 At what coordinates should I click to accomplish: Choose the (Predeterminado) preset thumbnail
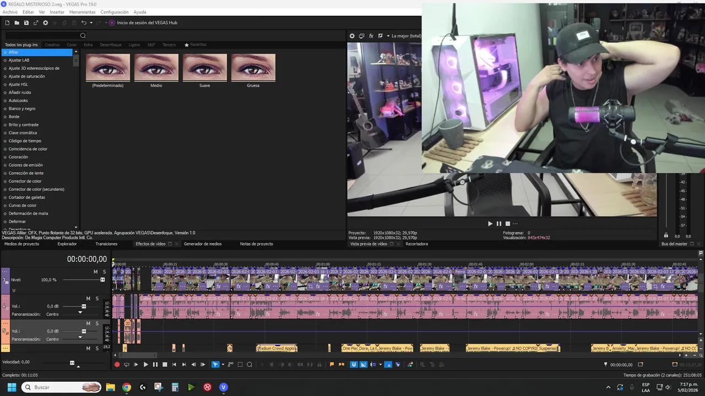click(x=108, y=68)
